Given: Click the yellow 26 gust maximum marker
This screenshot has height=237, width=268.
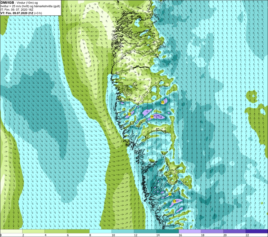Looking at the screenshot, I should pos(170,194).
